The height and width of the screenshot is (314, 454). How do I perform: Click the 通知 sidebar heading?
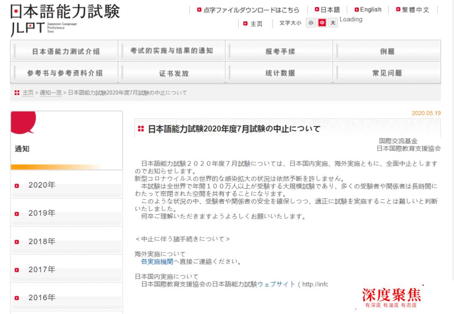22,149
